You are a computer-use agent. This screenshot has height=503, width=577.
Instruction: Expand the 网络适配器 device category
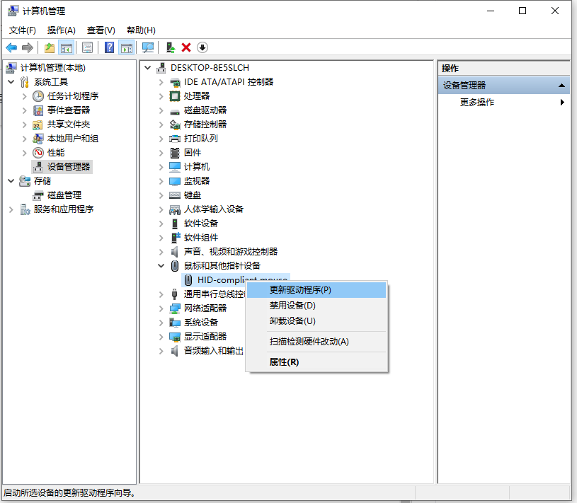point(162,308)
